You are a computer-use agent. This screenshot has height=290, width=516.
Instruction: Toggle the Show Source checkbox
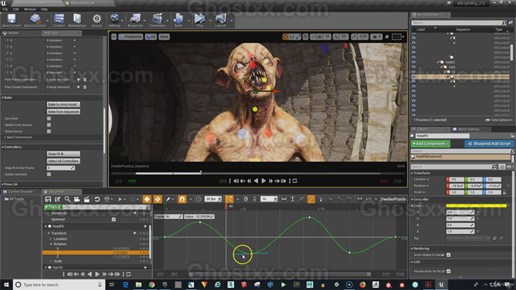tap(49, 131)
